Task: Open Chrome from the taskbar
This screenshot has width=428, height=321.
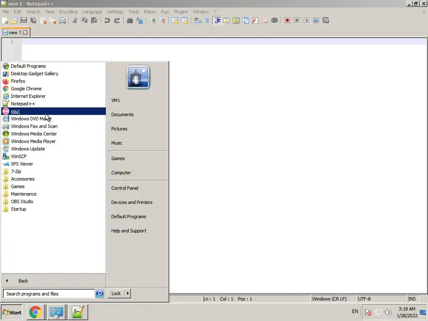Action: click(35, 312)
